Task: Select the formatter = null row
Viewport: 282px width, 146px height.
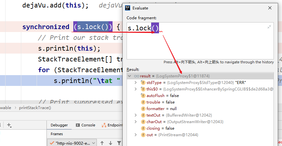Action: [x=200, y=109]
